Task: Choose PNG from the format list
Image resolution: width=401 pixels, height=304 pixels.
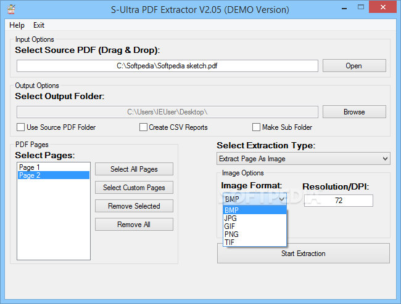Action: tap(255, 234)
